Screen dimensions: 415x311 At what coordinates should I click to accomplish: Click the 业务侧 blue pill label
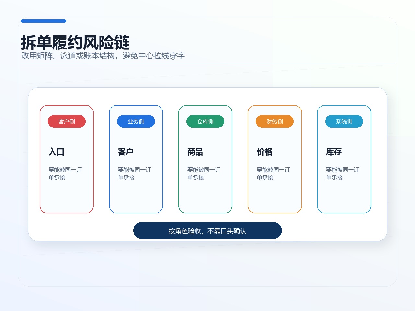tap(136, 121)
